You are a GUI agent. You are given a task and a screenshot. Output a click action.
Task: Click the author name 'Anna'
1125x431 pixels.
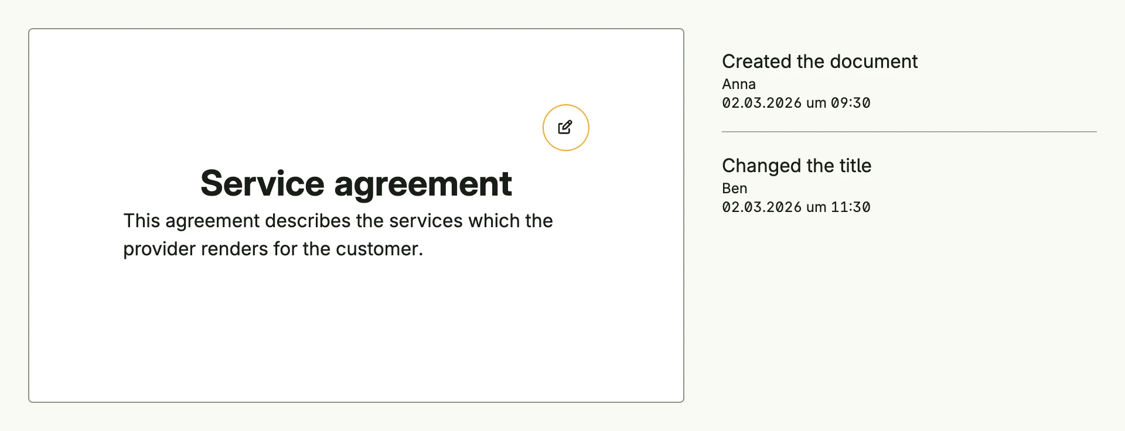tap(739, 84)
